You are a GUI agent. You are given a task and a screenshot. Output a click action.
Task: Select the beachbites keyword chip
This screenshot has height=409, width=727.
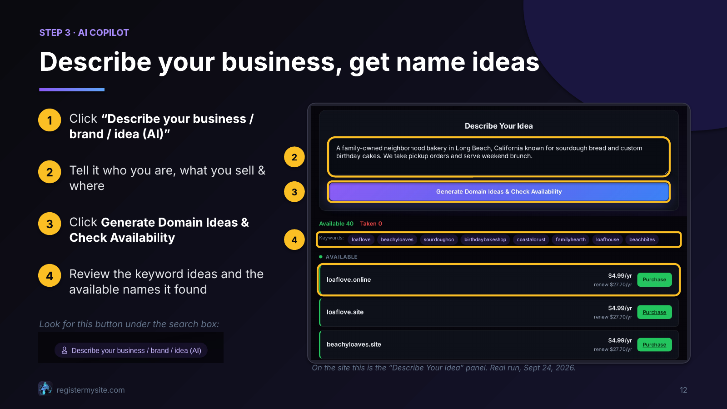coord(642,239)
